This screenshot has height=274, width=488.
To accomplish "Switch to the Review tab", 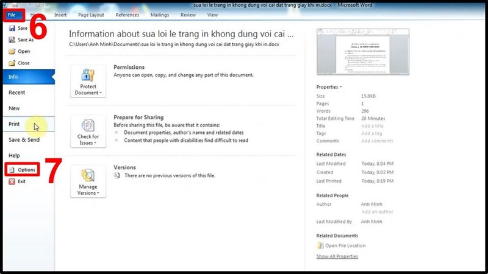I will click(188, 15).
